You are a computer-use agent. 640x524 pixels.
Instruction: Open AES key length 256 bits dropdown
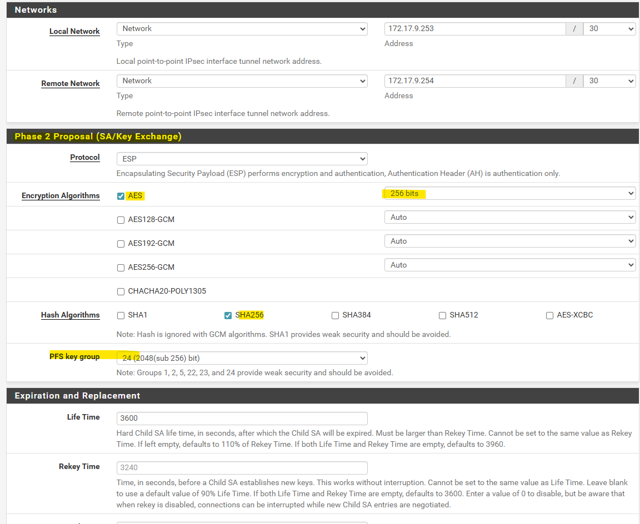[510, 193]
